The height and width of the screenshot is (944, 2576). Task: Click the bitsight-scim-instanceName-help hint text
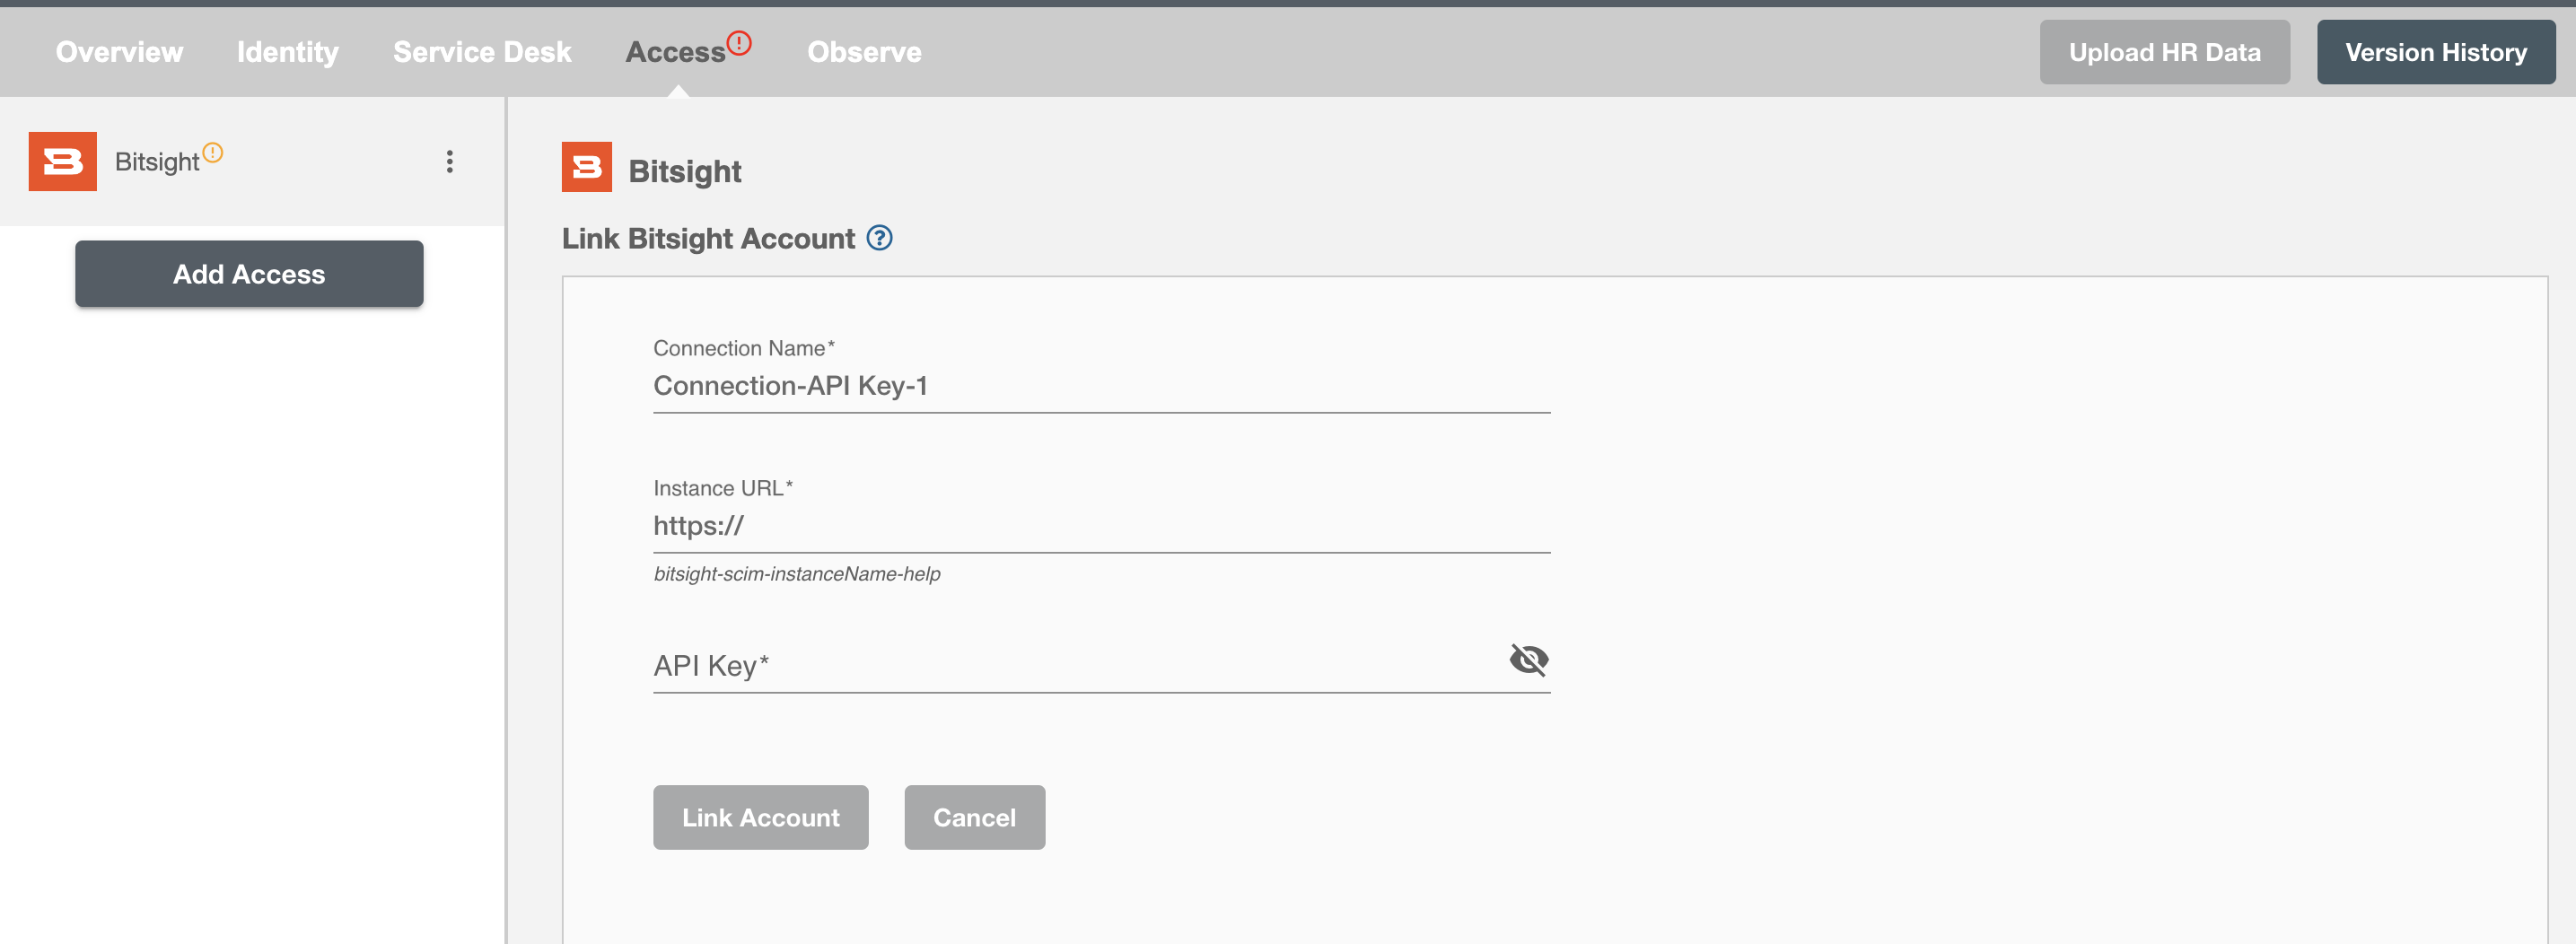tap(797, 574)
